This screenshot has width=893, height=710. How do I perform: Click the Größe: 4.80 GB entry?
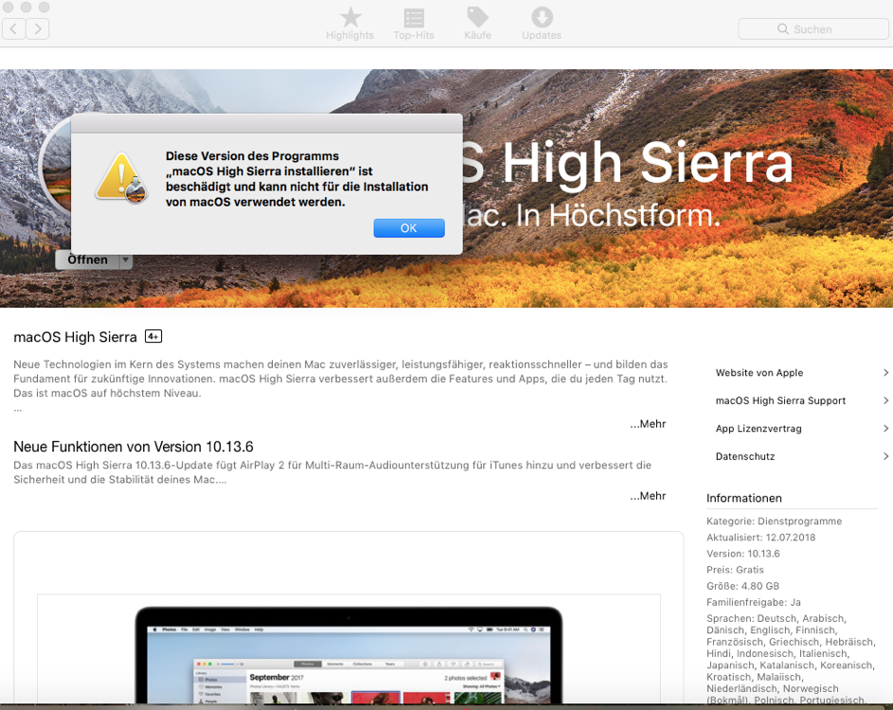742,586
